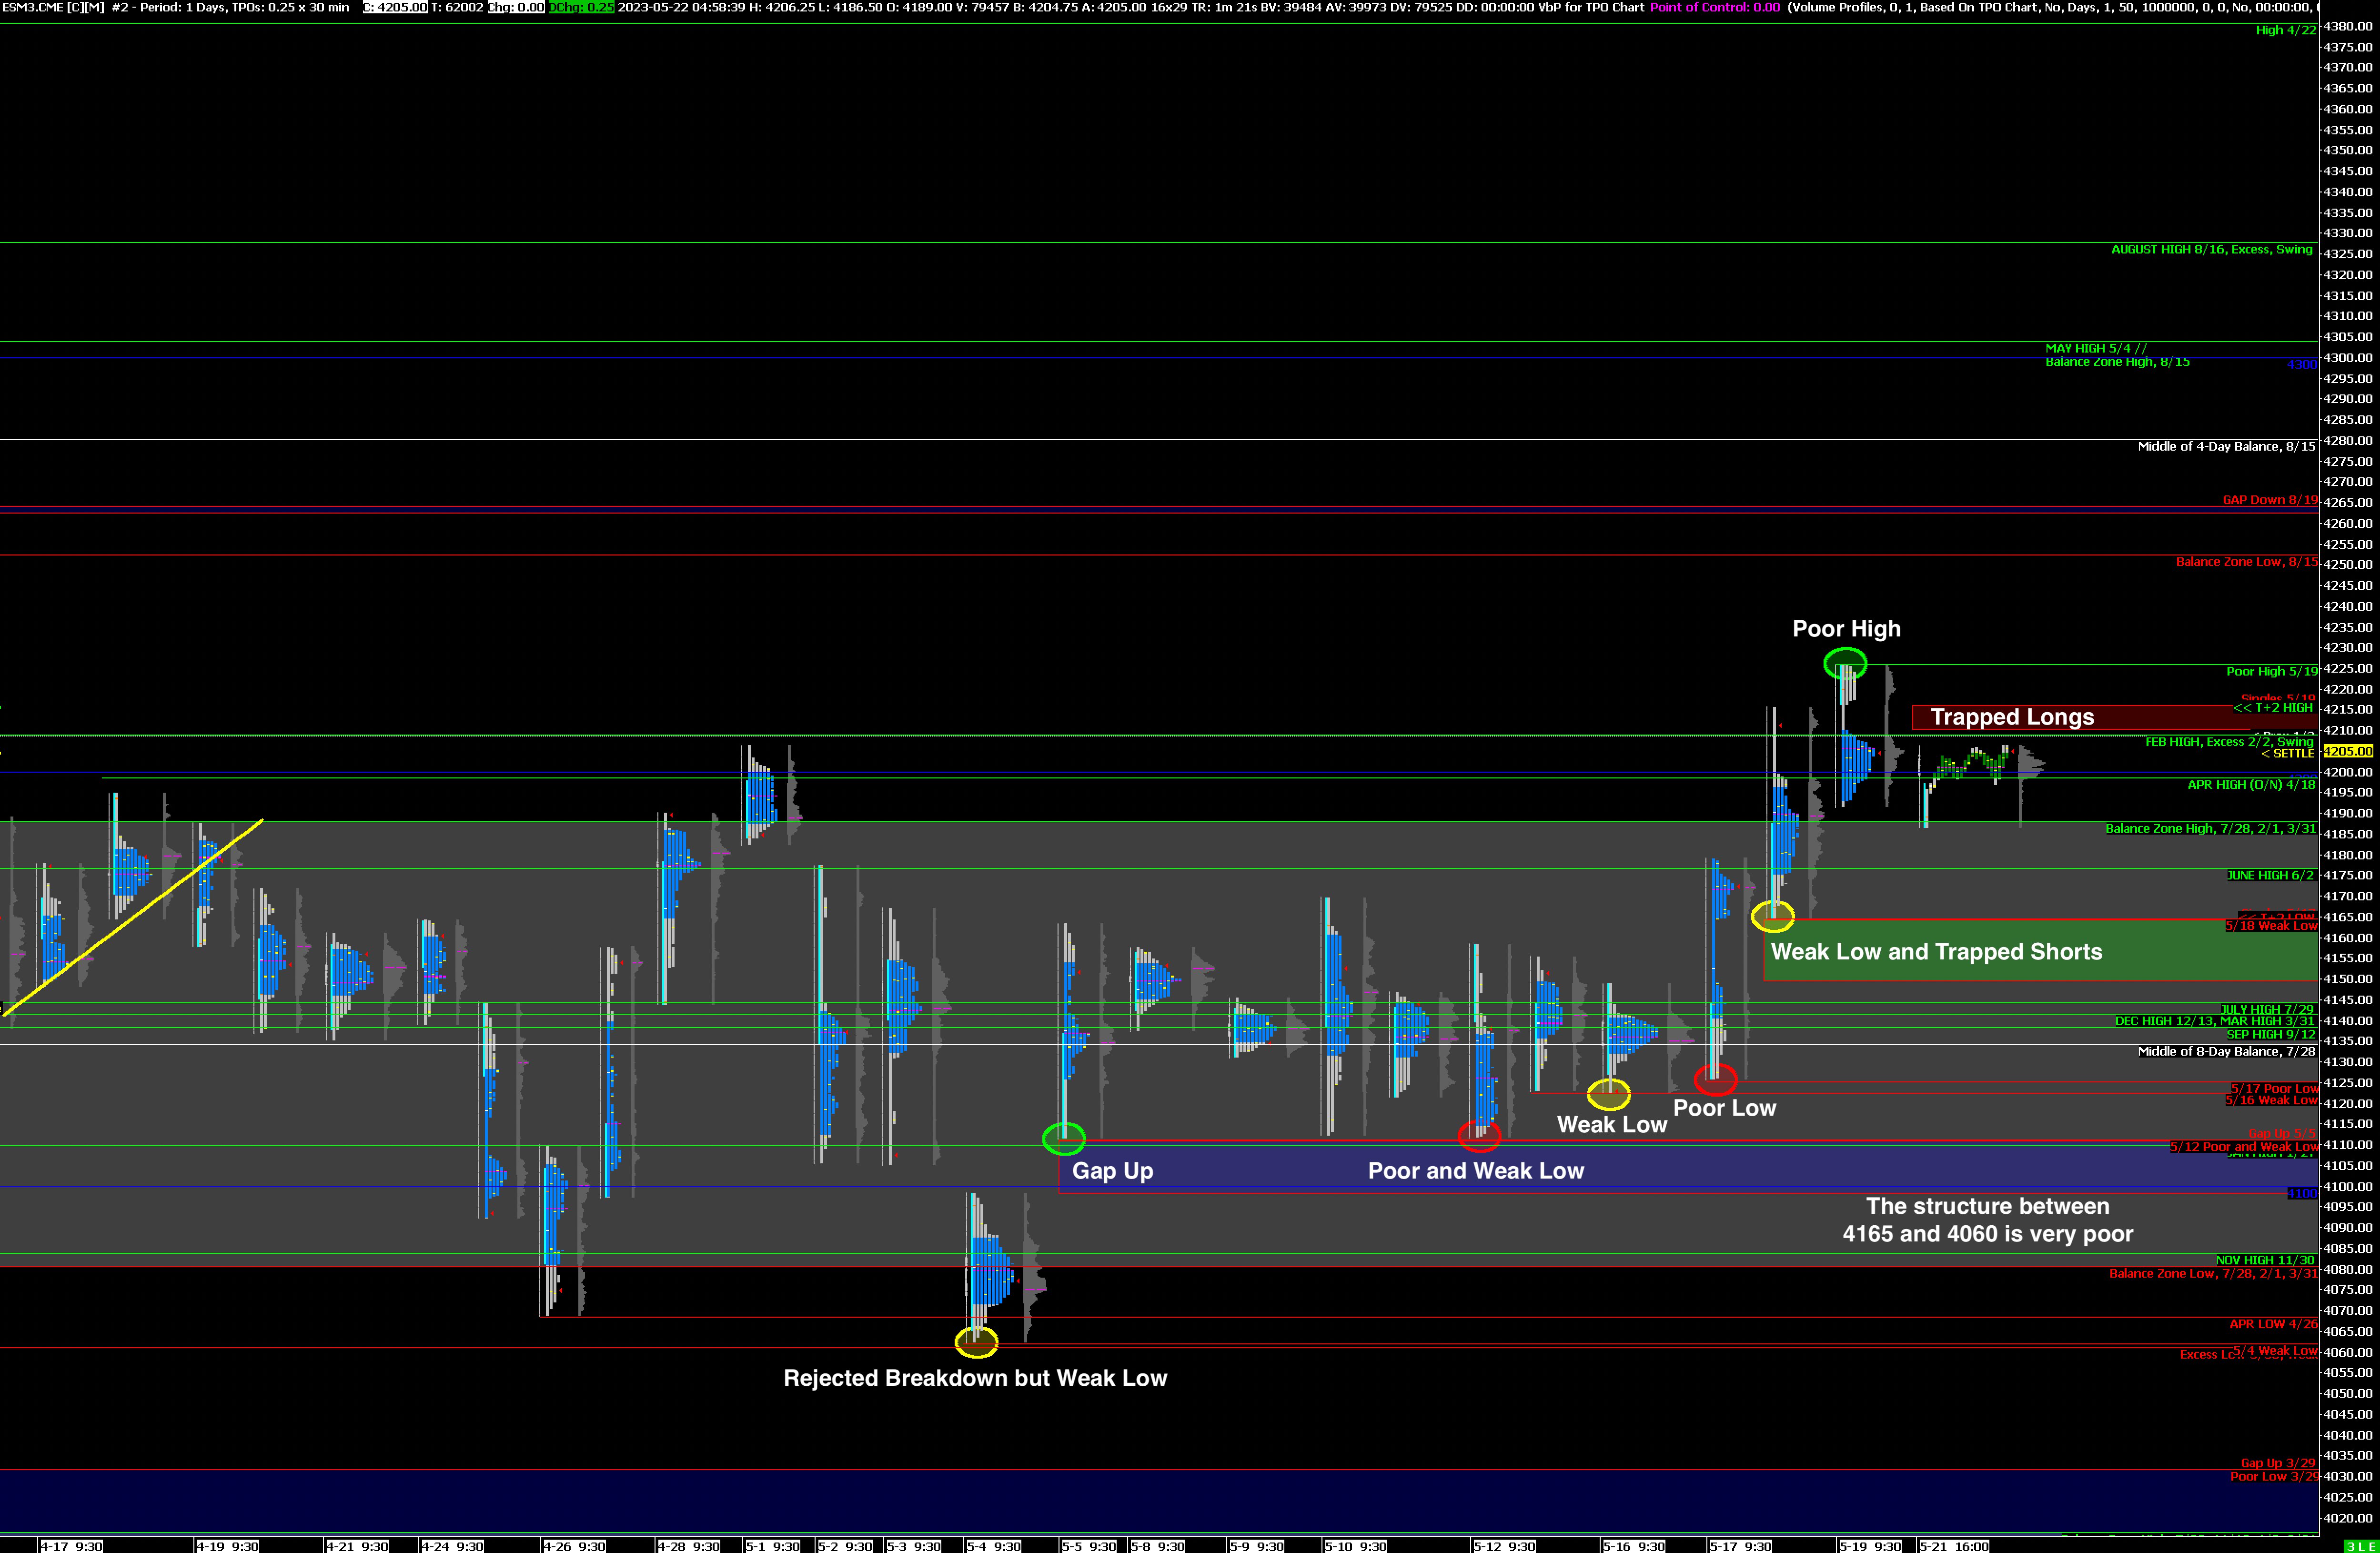Click the 4-17 9:30 date marker
The width and height of the screenshot is (2380, 1553).
pos(71,1546)
